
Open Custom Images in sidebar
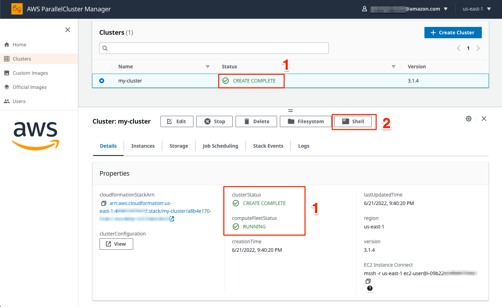30,73
